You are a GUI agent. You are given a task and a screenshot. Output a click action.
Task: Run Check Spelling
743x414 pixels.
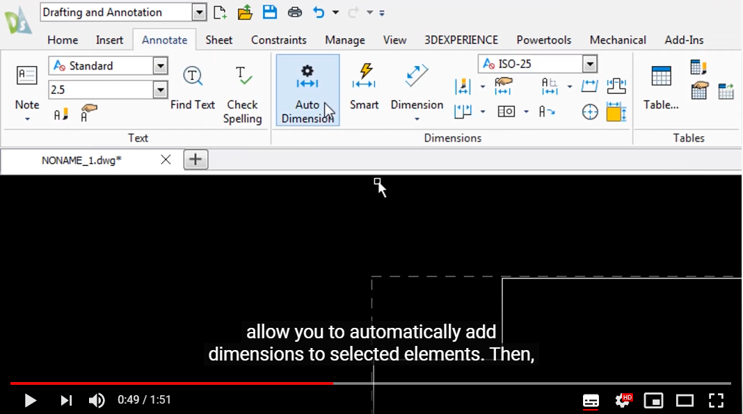[x=242, y=94]
